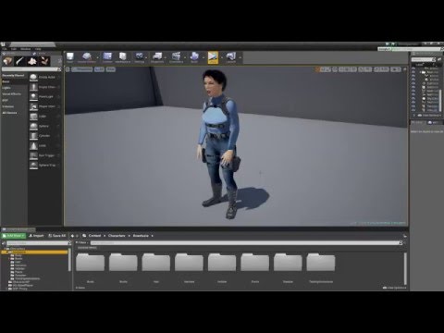Select the Basic category in Modes panel
The image size is (444, 333).
point(6,81)
